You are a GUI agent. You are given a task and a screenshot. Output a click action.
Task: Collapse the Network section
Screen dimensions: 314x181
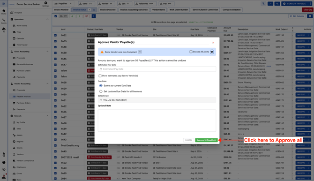tap(47, 116)
